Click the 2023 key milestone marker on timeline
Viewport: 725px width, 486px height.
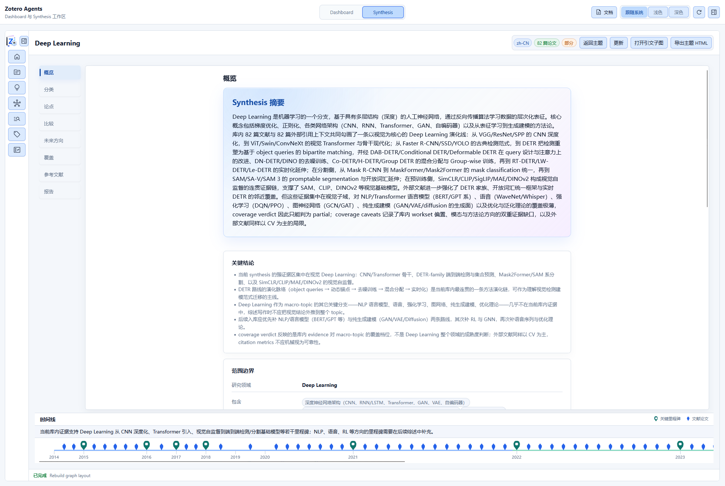pyautogui.click(x=680, y=445)
